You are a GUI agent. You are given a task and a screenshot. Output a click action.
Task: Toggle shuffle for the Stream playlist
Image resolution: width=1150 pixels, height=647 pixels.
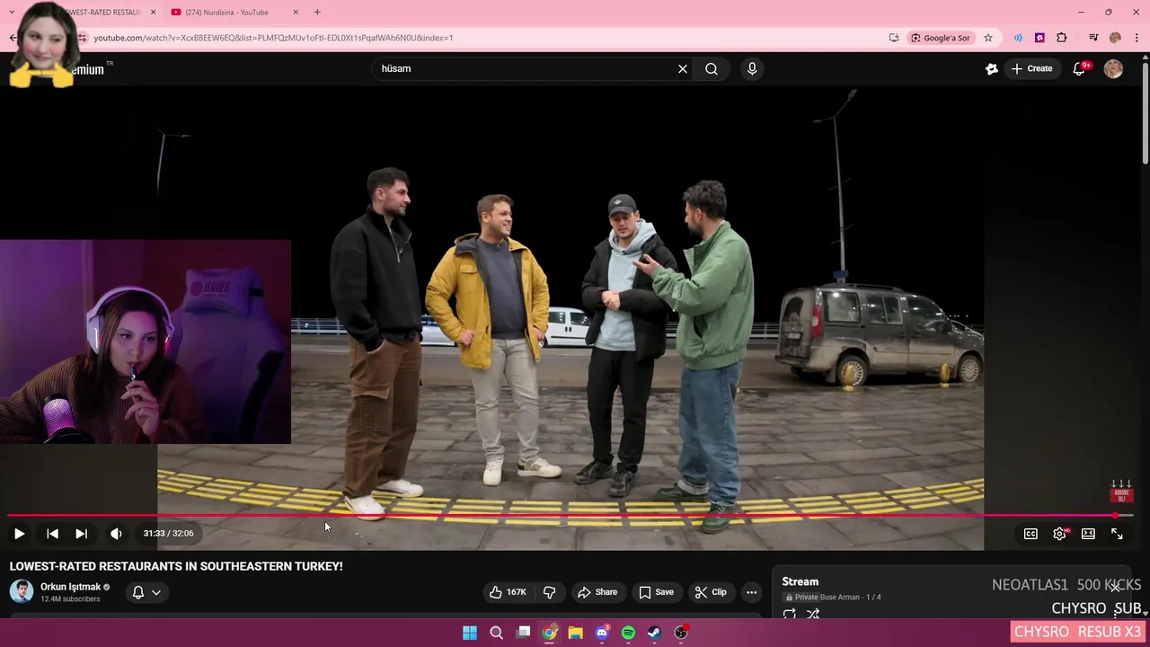pyautogui.click(x=813, y=615)
